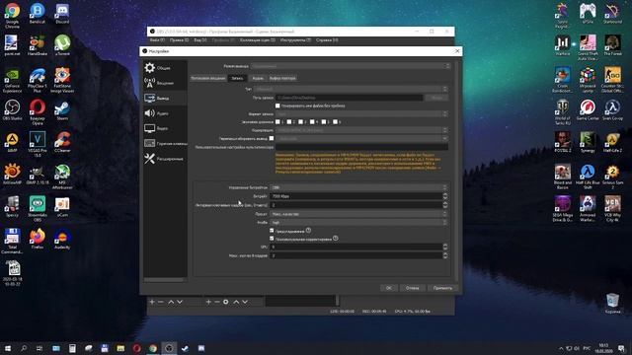Image resolution: width=632 pixels, height=355 pixels.
Task: Open the recording format dropdown
Action: (x=361, y=114)
